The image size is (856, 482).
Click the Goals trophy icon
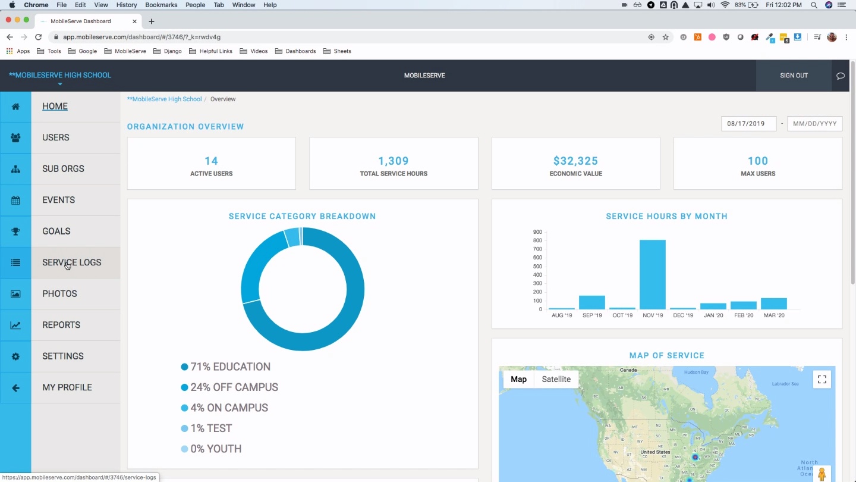pyautogui.click(x=15, y=231)
